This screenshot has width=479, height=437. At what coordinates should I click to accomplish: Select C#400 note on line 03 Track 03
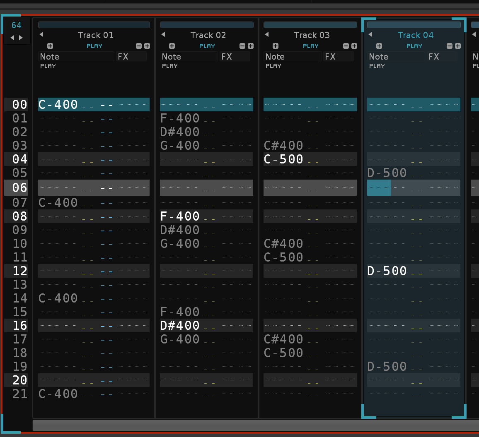pyautogui.click(x=283, y=146)
